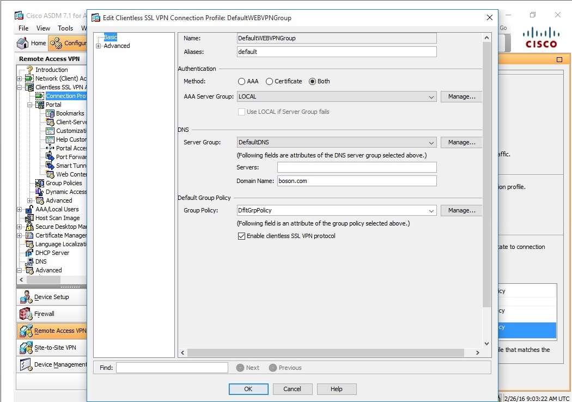Confirm with the OK button
Image resolution: width=572 pixels, height=402 pixels.
[x=248, y=389]
